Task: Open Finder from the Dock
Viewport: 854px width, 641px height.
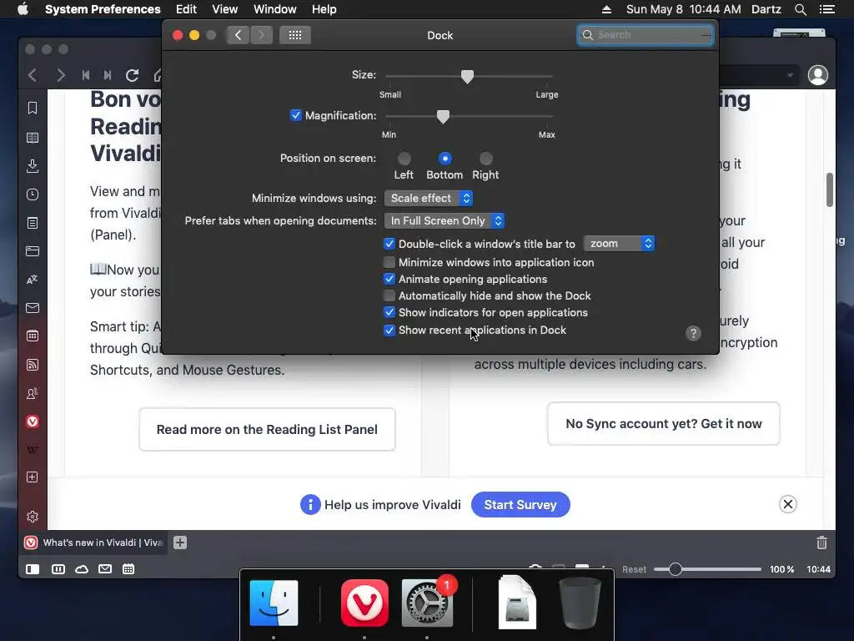Action: pyautogui.click(x=274, y=603)
